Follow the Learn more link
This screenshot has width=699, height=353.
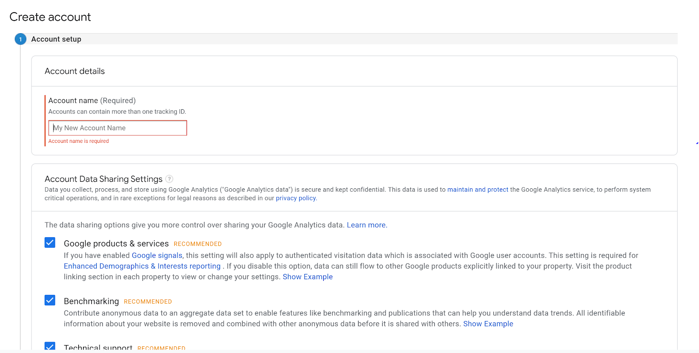coord(366,225)
